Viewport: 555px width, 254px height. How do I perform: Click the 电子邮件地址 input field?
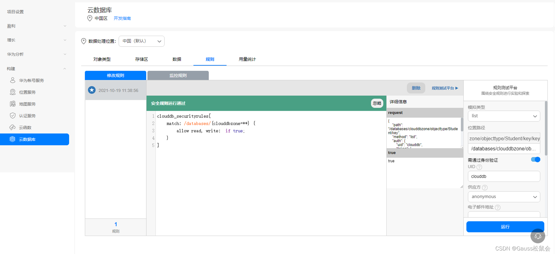pyautogui.click(x=504, y=215)
